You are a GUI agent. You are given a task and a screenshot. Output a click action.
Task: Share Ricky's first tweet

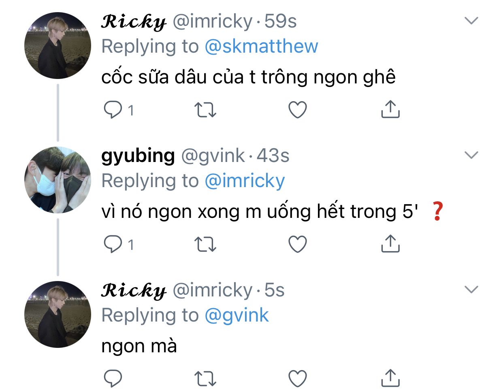coord(390,109)
